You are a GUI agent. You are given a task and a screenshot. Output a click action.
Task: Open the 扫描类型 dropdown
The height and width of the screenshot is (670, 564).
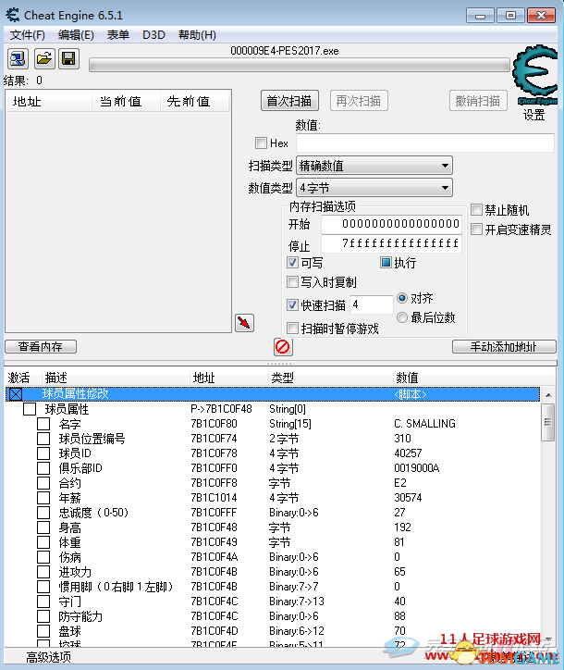374,166
